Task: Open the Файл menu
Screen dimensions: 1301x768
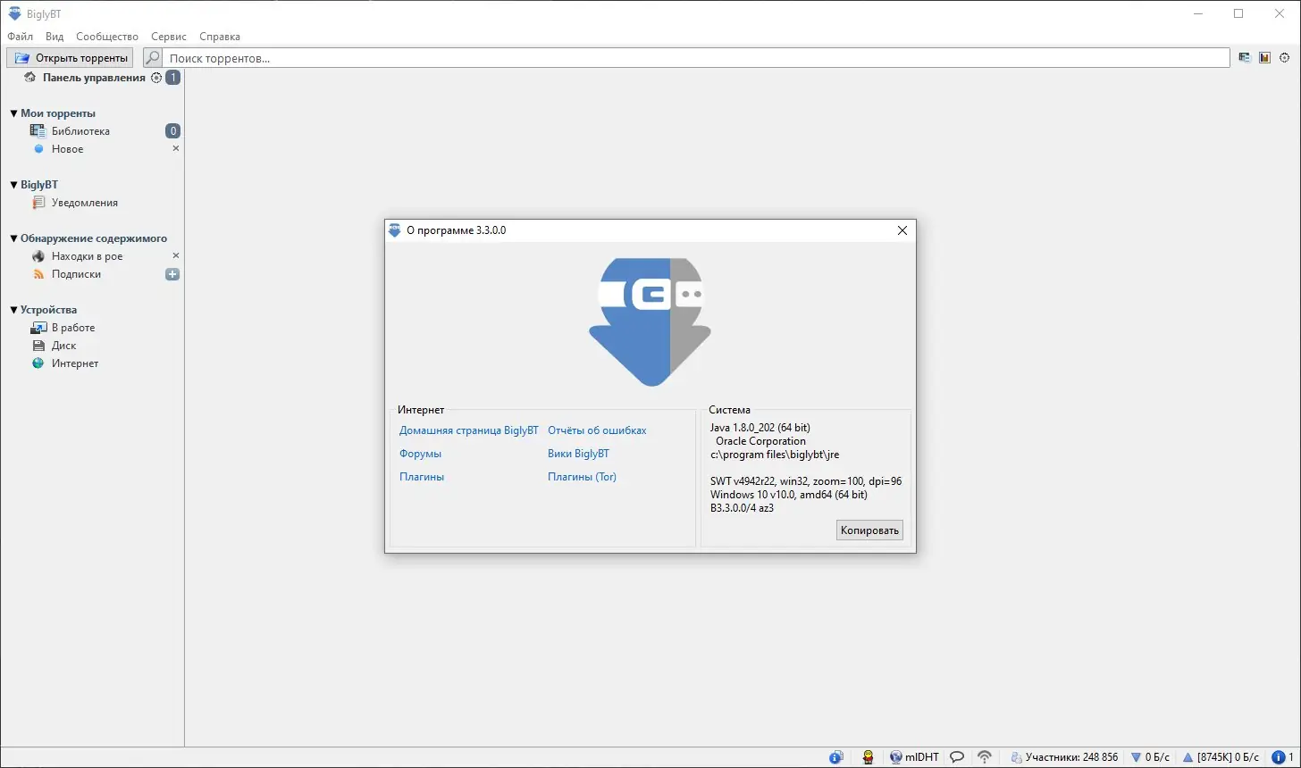Action: pyautogui.click(x=20, y=37)
